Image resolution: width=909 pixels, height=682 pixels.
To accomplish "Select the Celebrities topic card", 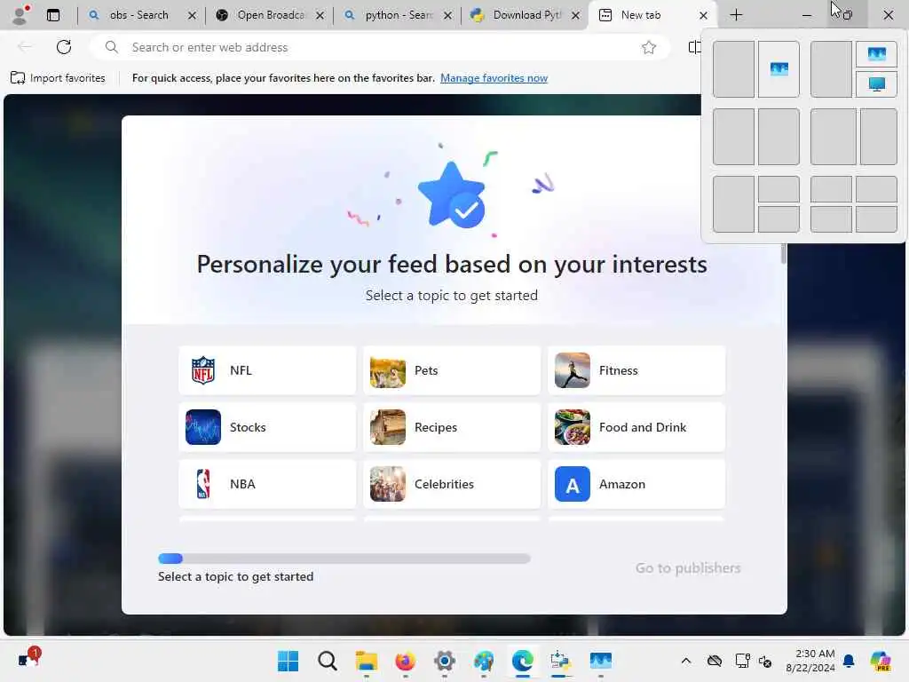I will [452, 484].
